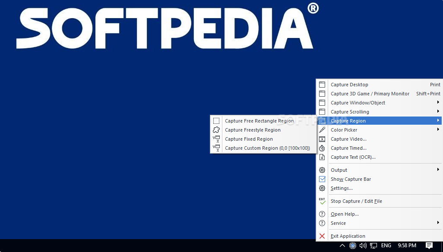Click the Freestyle Region shape icon
The image size is (443, 252).
216,130
